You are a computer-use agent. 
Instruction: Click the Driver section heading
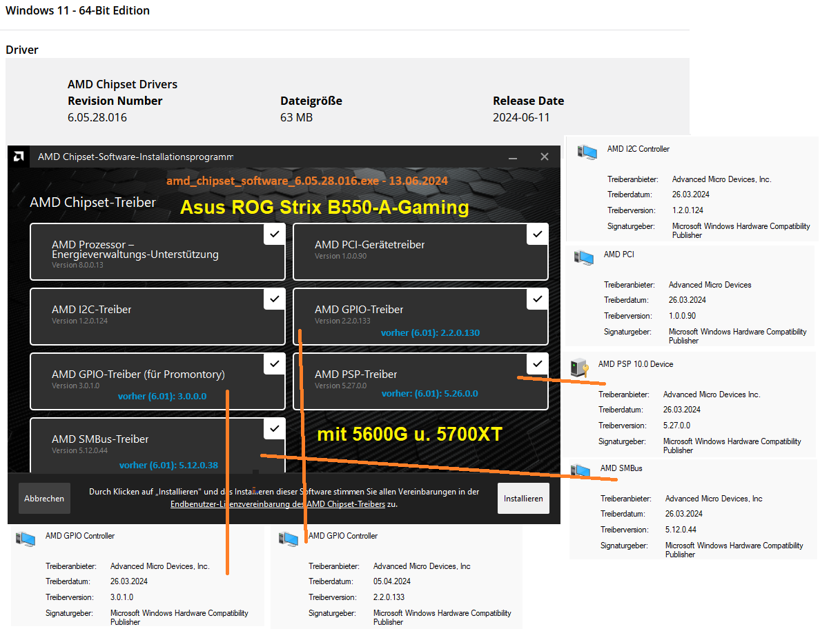22,50
